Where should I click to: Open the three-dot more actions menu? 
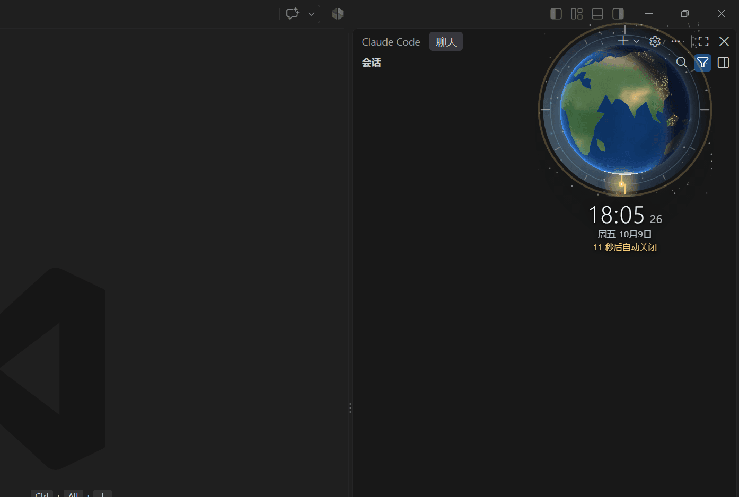tap(675, 41)
